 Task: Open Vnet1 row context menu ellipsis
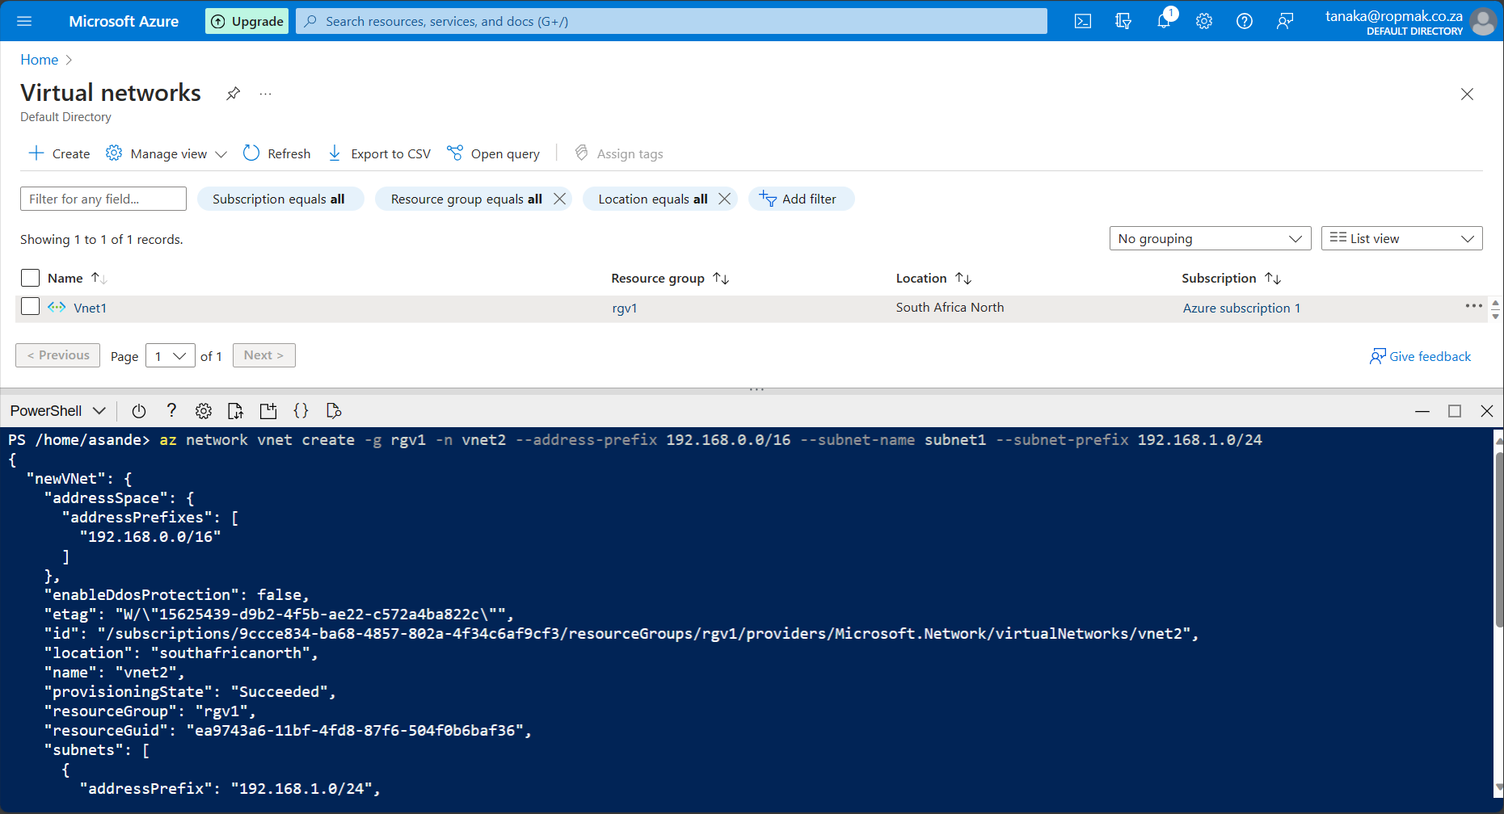1473,306
